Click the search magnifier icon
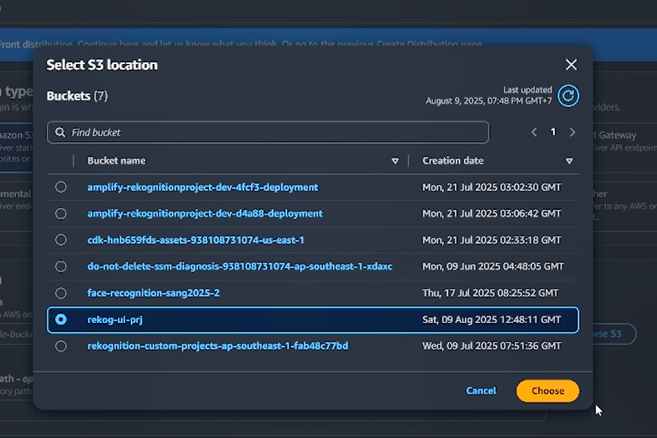Viewport: 657px width, 438px height. pyautogui.click(x=60, y=132)
